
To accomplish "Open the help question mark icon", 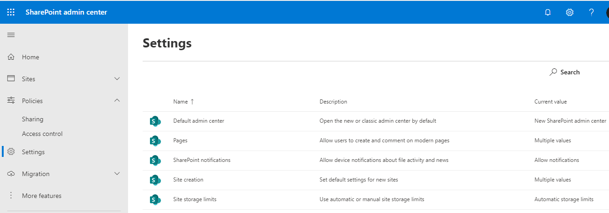I will coord(592,12).
